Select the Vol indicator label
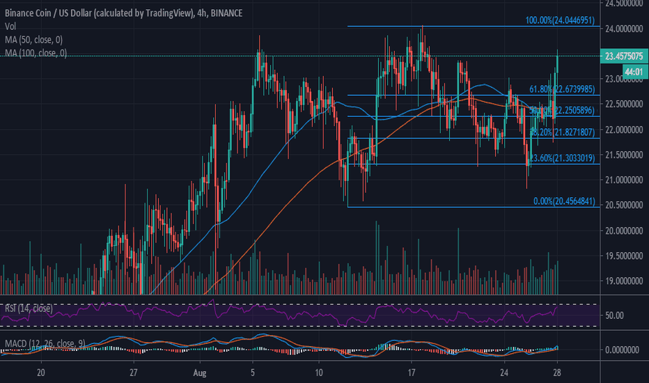Screen dimensions: 649x383 [10, 26]
